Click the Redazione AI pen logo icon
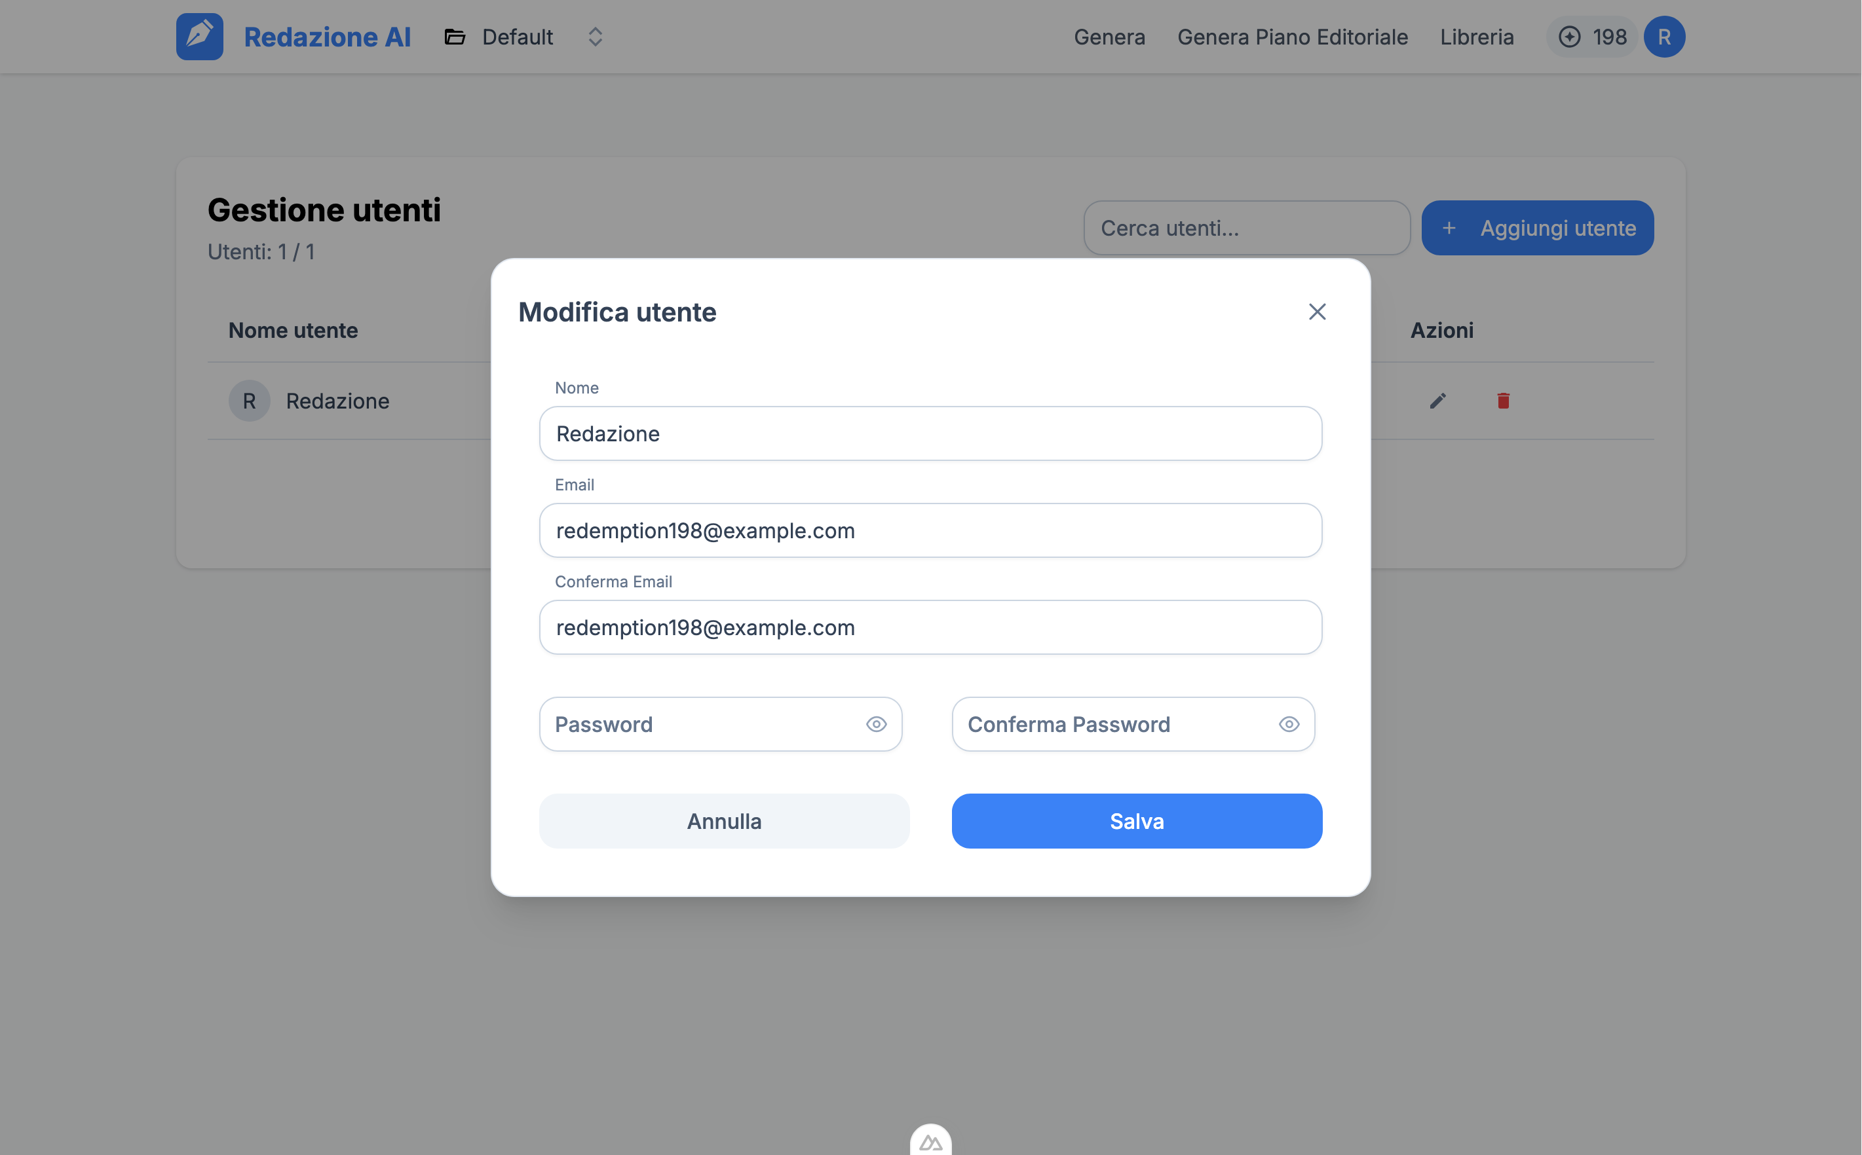This screenshot has height=1155, width=1862. point(199,37)
